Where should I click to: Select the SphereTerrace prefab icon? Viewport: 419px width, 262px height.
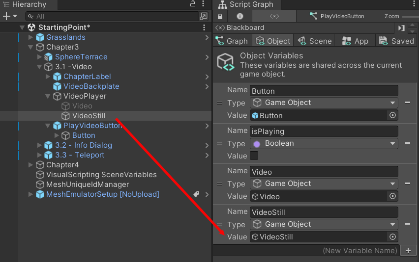(48, 57)
